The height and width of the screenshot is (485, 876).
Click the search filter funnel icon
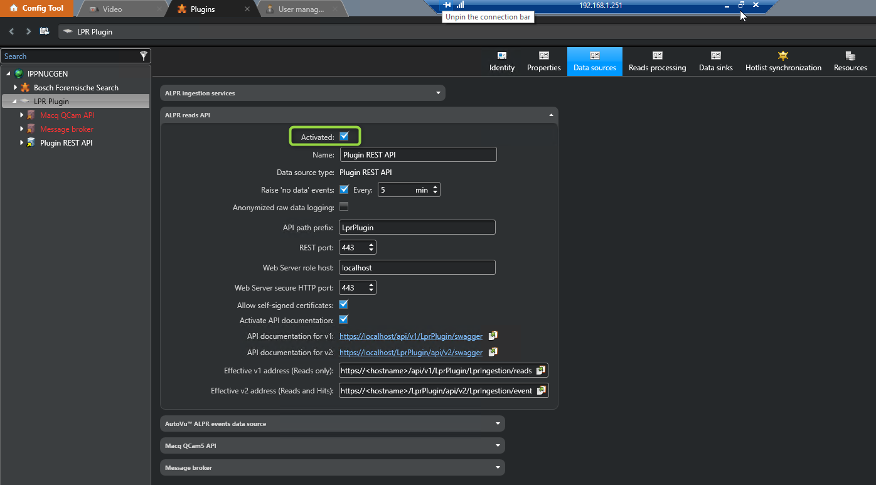coord(144,55)
